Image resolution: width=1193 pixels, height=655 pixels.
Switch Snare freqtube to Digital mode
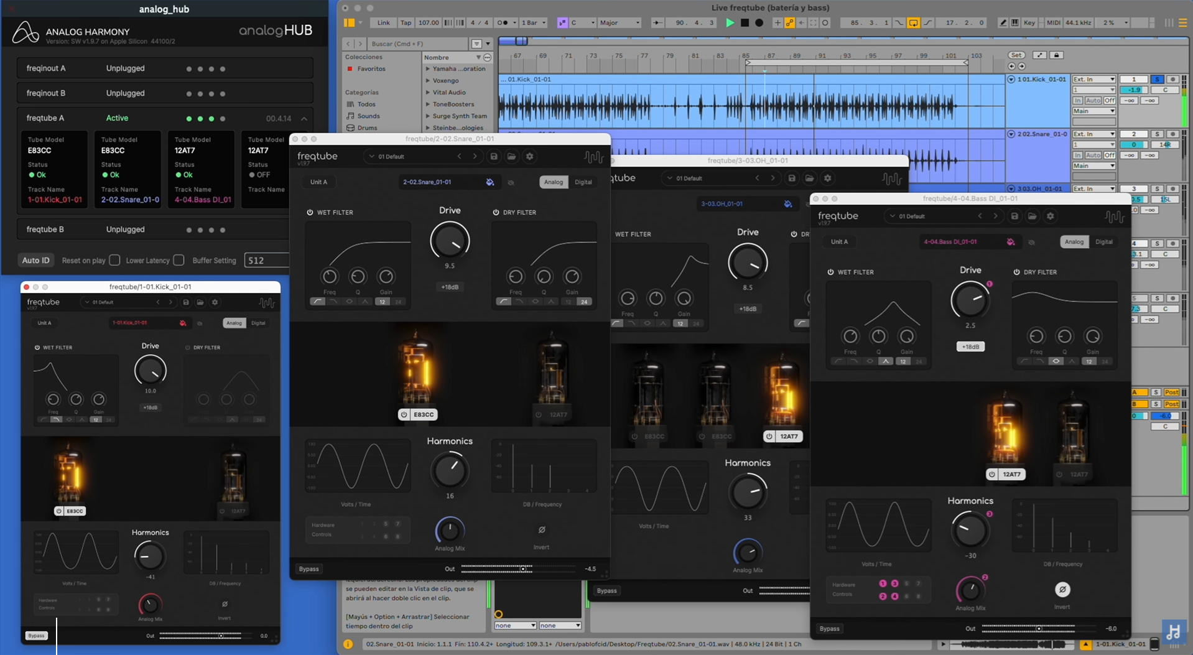(583, 182)
